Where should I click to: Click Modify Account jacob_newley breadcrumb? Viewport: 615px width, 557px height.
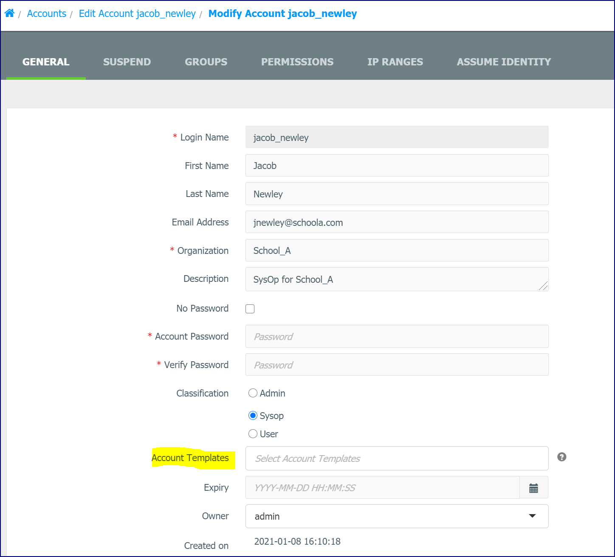click(282, 14)
